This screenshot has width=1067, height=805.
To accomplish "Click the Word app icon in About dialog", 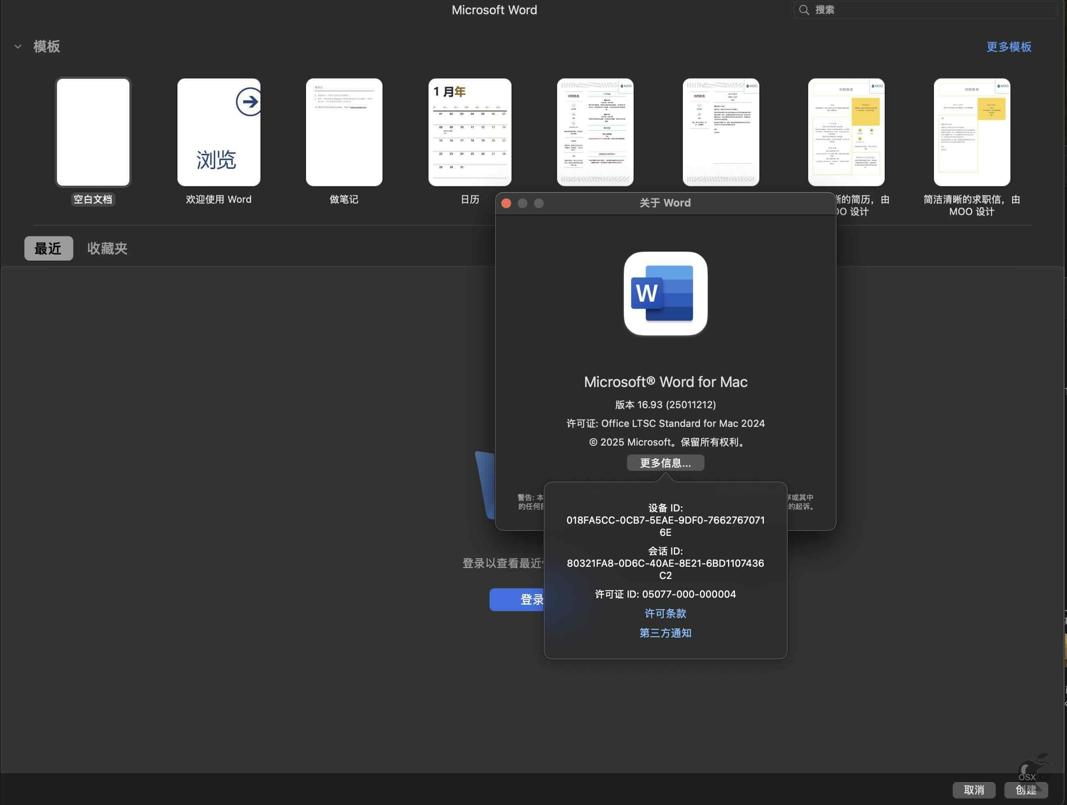I will [665, 294].
